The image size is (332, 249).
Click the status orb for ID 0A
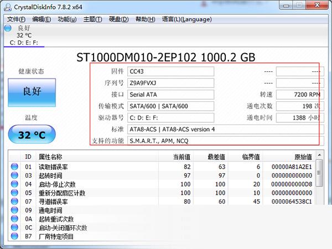[14, 219]
